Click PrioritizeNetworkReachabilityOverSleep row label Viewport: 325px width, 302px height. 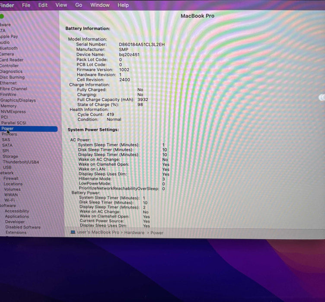pos(119,189)
